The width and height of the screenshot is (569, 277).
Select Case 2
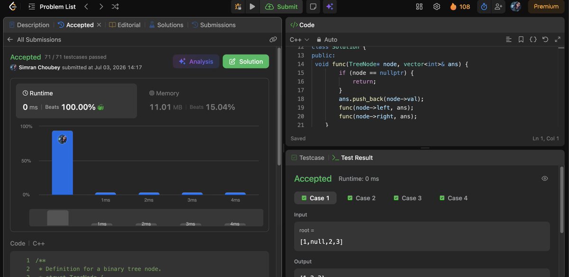click(x=361, y=198)
